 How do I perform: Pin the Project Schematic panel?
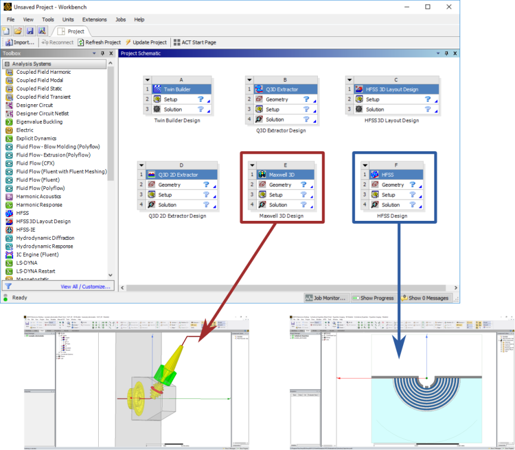[x=447, y=54]
